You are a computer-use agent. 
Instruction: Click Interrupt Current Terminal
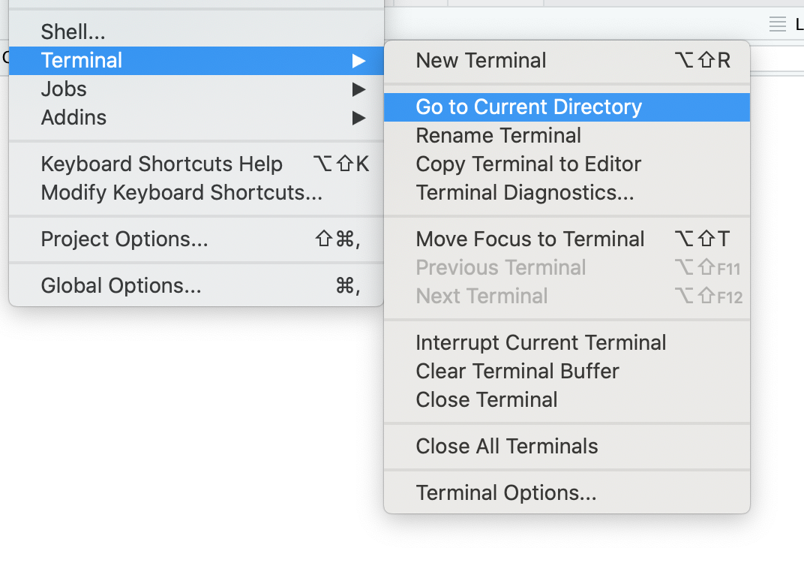point(541,342)
